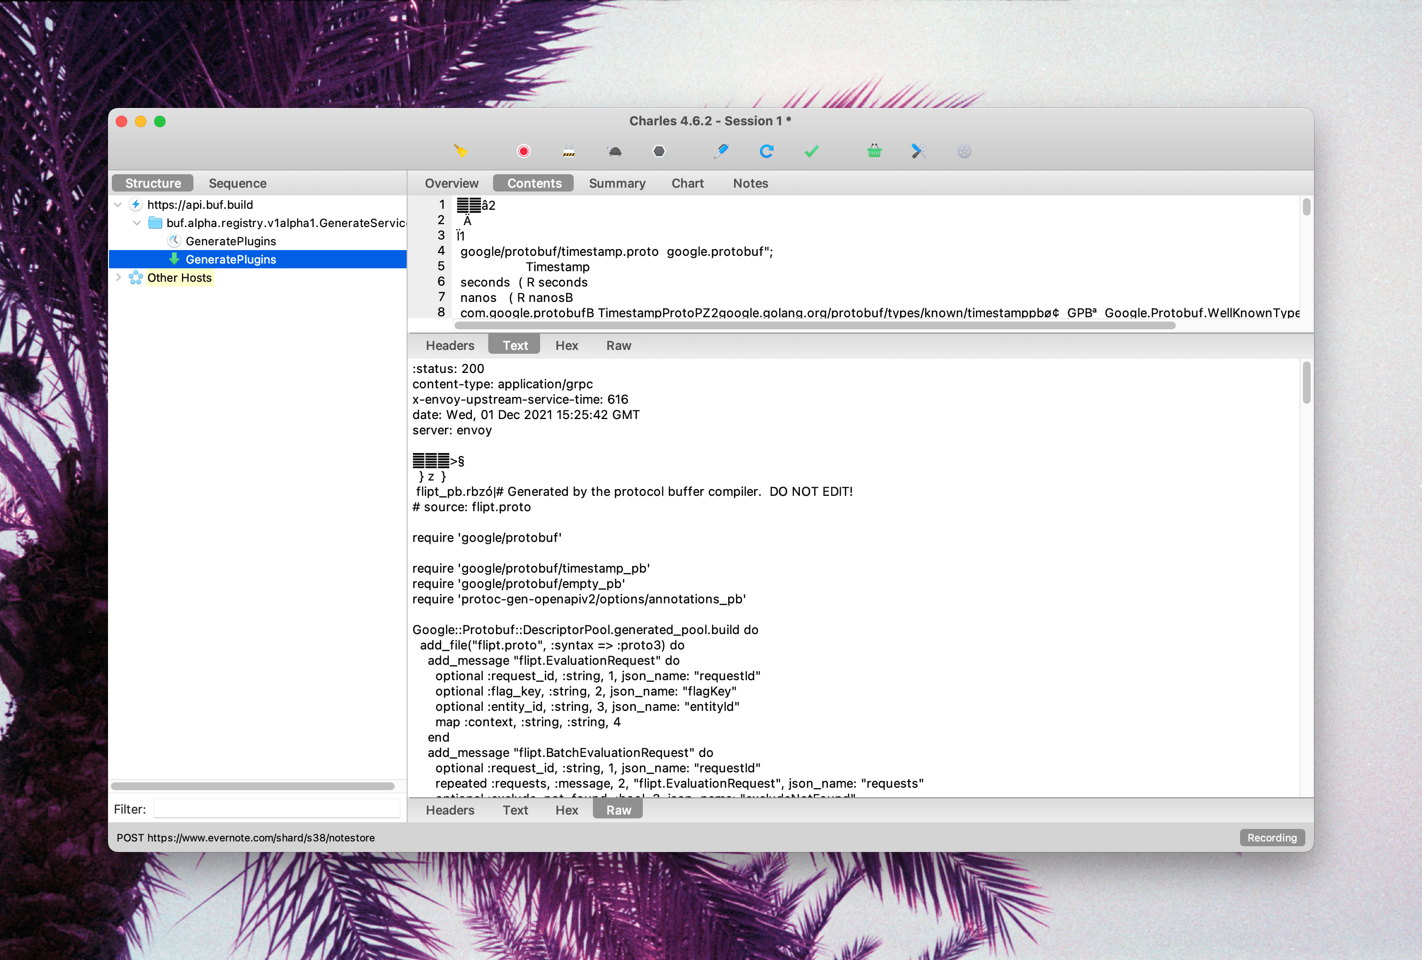Show request Raw tab in upper pane
The image size is (1422, 960).
[618, 345]
